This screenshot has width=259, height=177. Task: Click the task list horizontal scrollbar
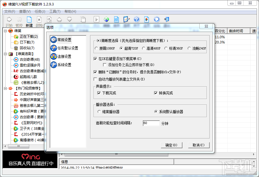point(116,155)
